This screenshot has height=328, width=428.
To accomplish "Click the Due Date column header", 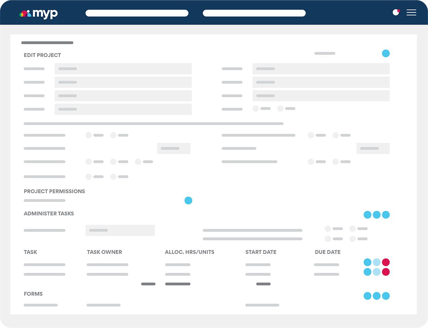I will [x=328, y=252].
